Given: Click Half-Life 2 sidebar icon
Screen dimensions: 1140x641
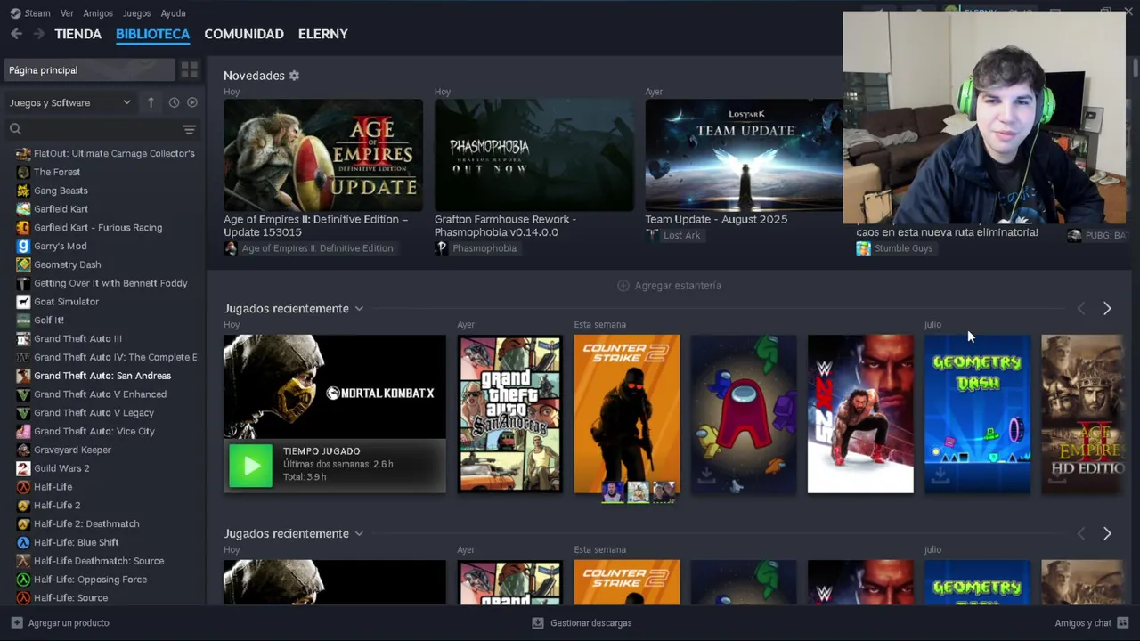Looking at the screenshot, I should pos(24,506).
